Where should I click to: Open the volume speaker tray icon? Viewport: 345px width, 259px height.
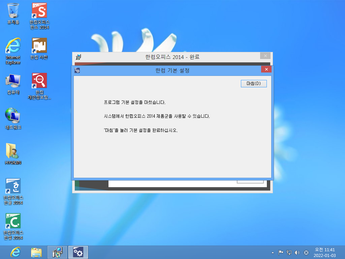[x=297, y=253]
